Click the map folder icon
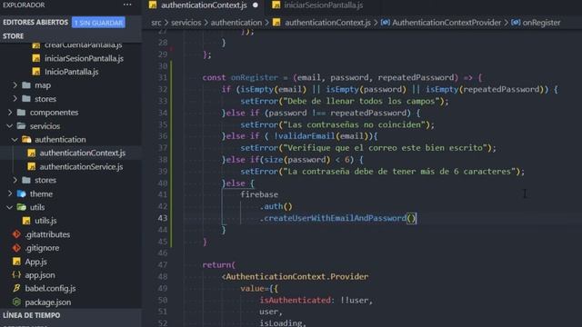582x327 pixels. click(x=26, y=85)
